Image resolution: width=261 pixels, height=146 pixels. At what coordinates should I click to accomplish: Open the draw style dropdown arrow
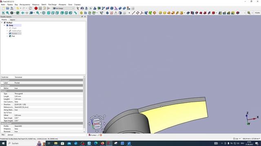coord(15,13)
